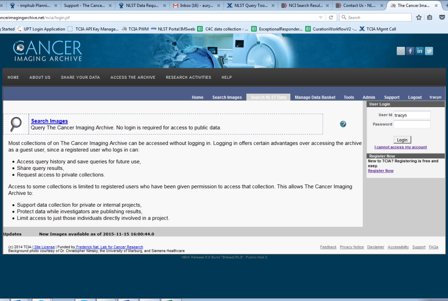Switch to the 'NLST Query Too...' tab
The width and height of the screenshot is (448, 301).
point(250,5)
